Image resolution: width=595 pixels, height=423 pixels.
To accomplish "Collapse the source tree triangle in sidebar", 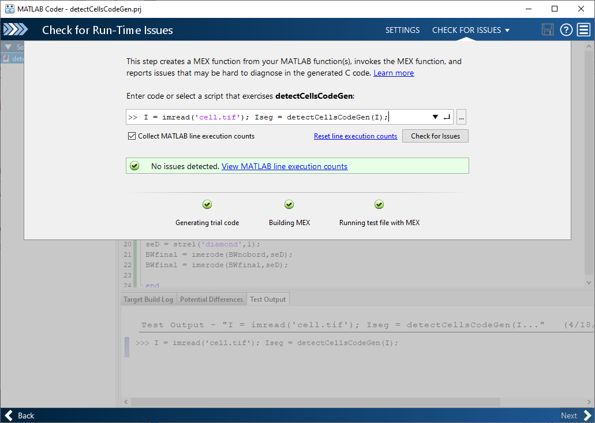I will pyautogui.click(x=8, y=47).
